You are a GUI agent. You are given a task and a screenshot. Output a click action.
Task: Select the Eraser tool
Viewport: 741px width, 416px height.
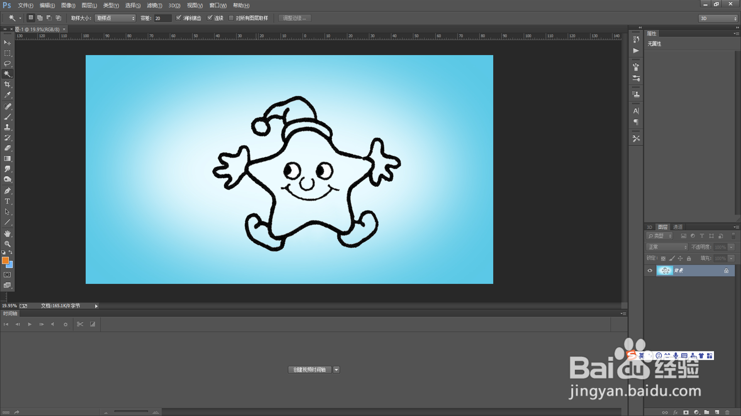point(7,148)
